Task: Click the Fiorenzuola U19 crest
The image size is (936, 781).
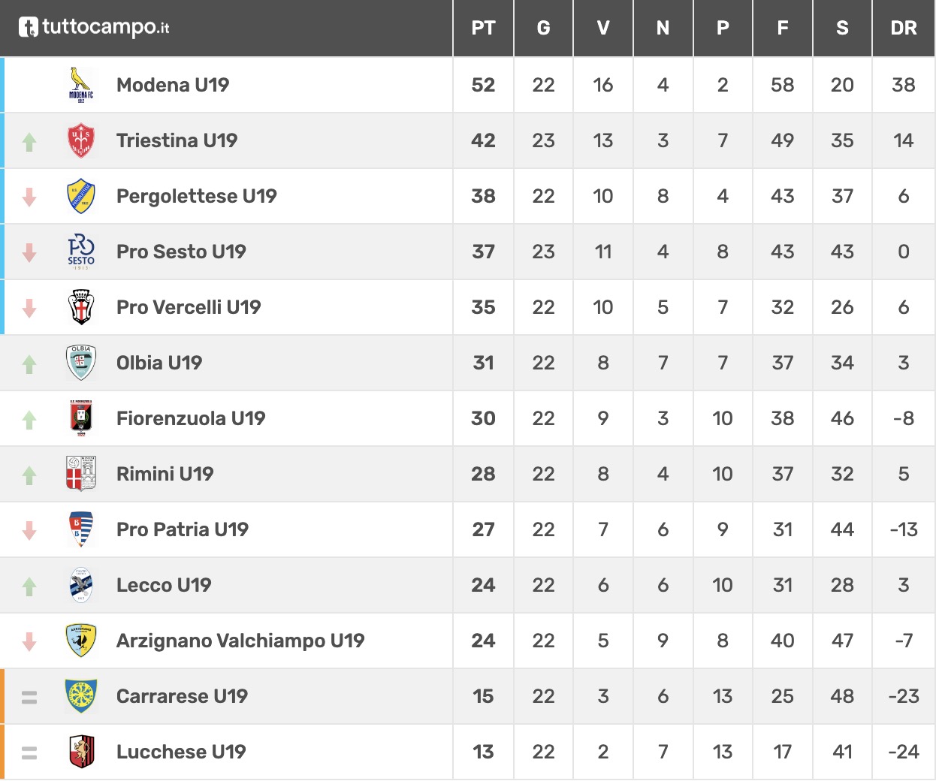Action: (81, 418)
